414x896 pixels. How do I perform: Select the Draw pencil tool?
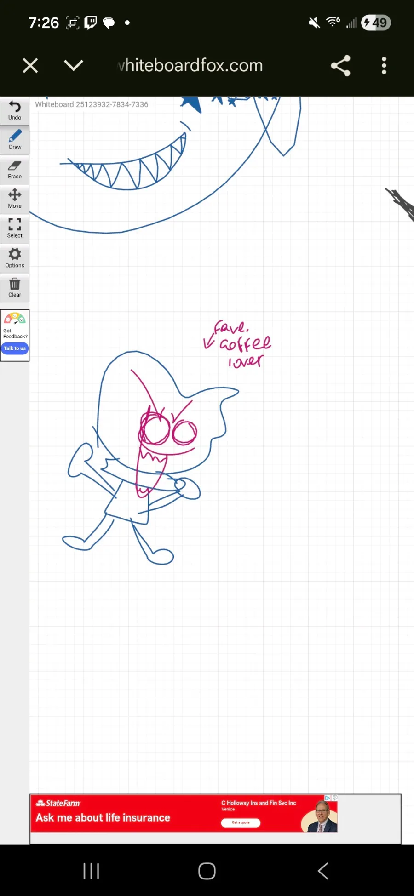click(x=15, y=140)
